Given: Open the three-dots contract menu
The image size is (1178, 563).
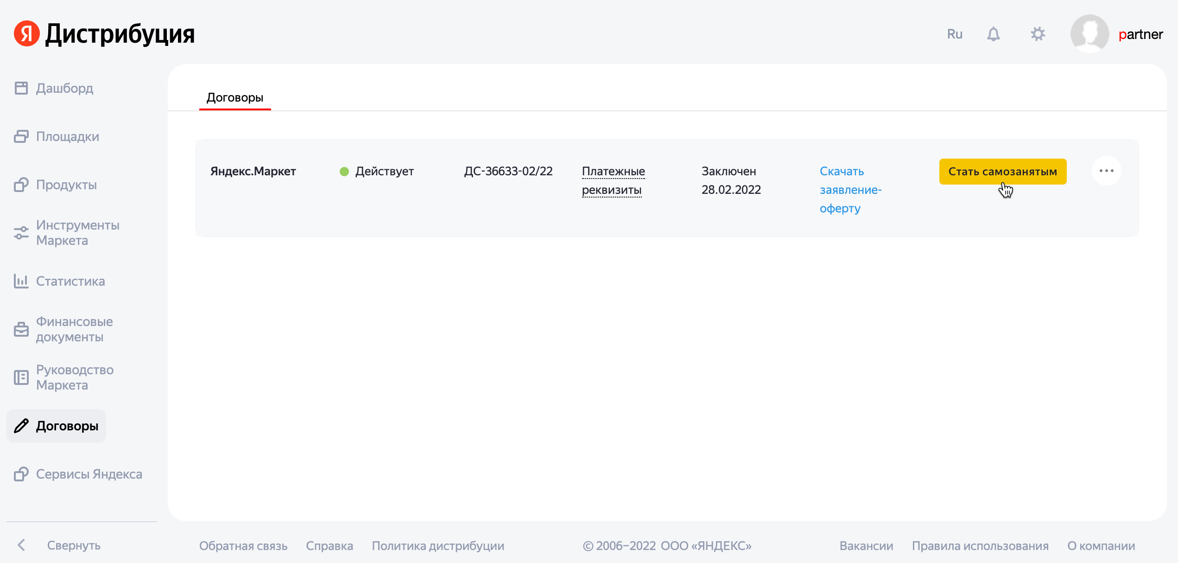Looking at the screenshot, I should point(1106,171).
